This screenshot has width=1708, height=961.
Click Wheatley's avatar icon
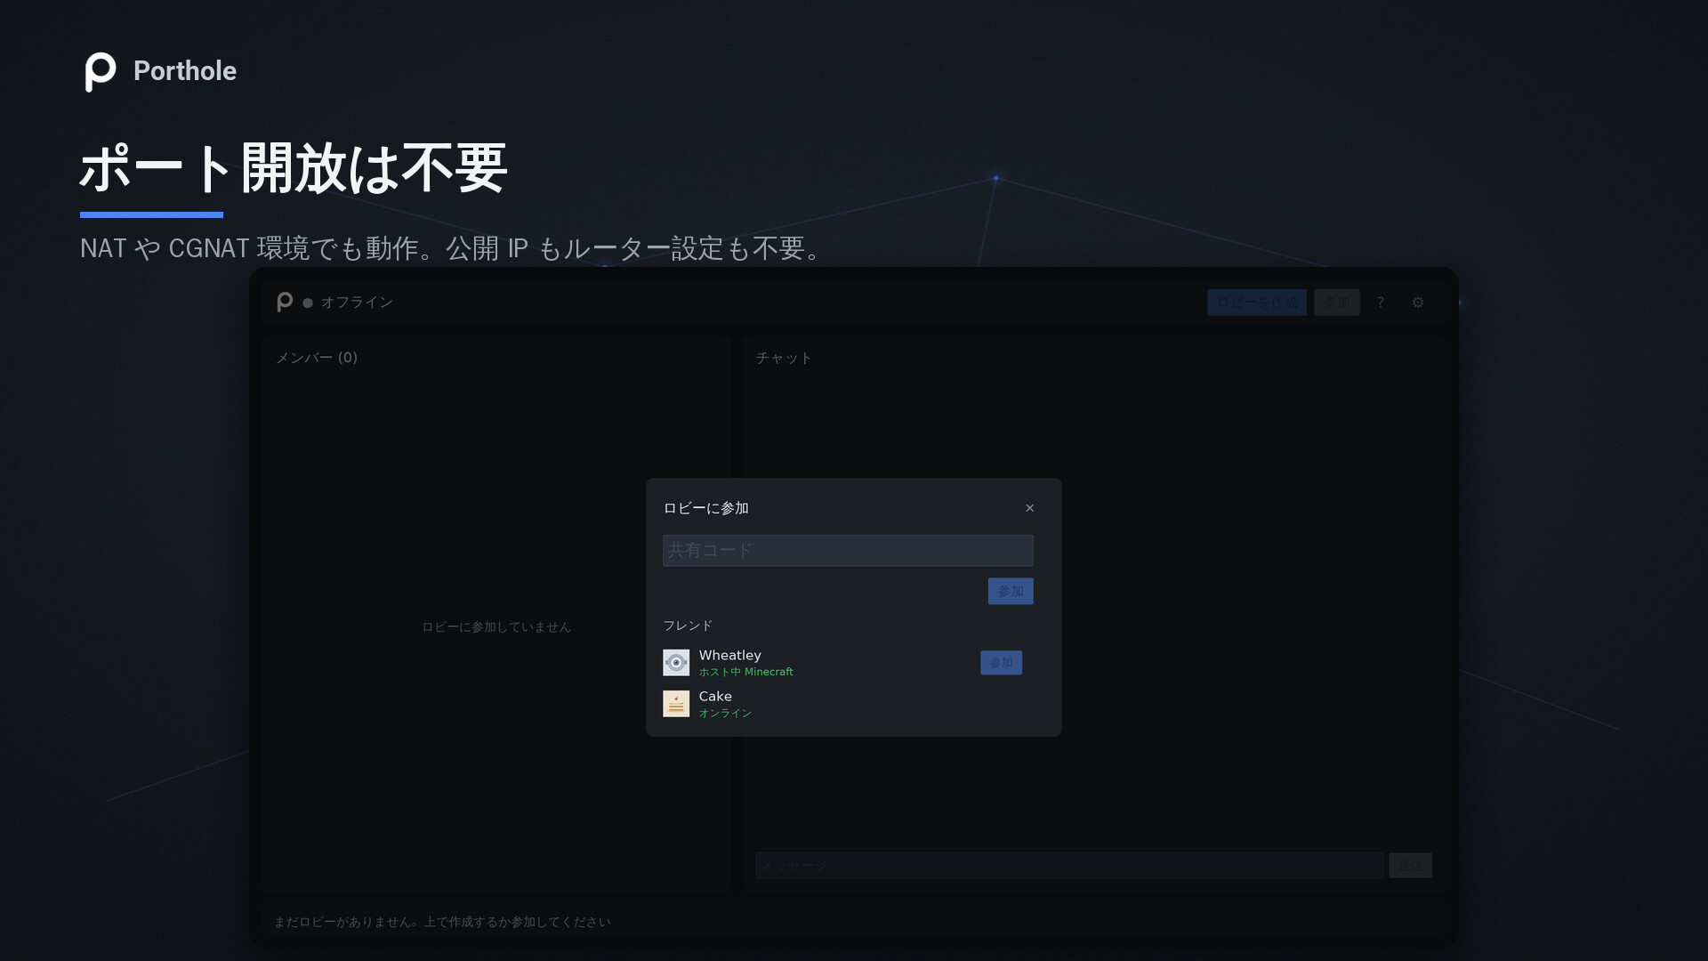click(676, 662)
